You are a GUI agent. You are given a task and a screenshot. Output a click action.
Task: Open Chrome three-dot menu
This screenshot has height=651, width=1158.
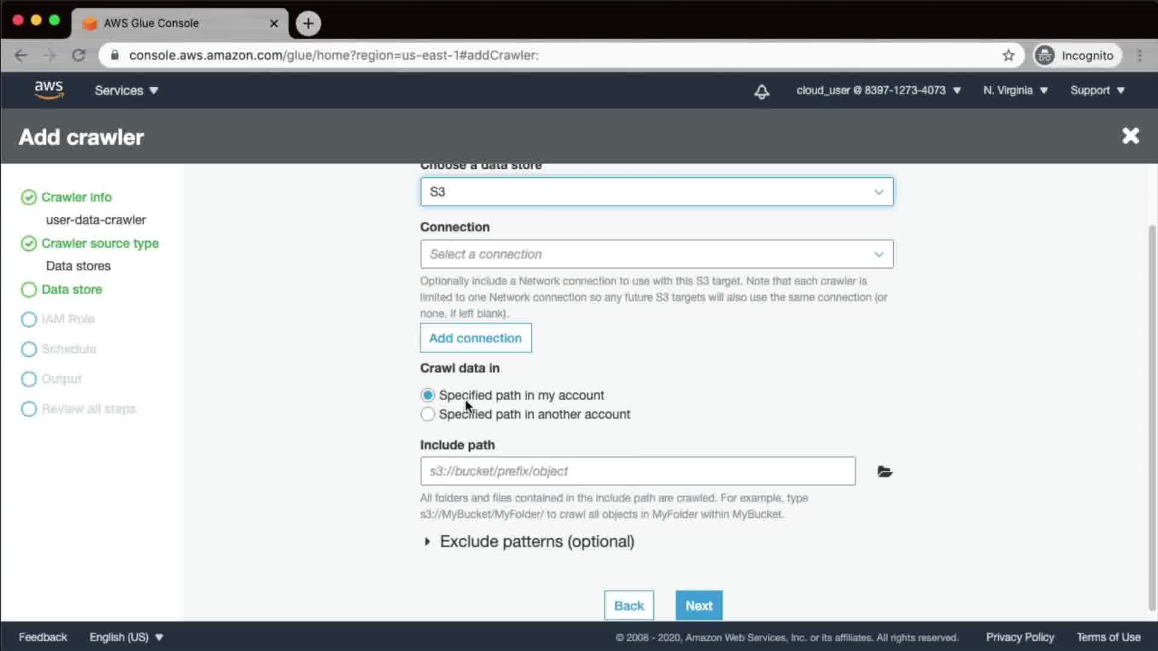(1139, 55)
